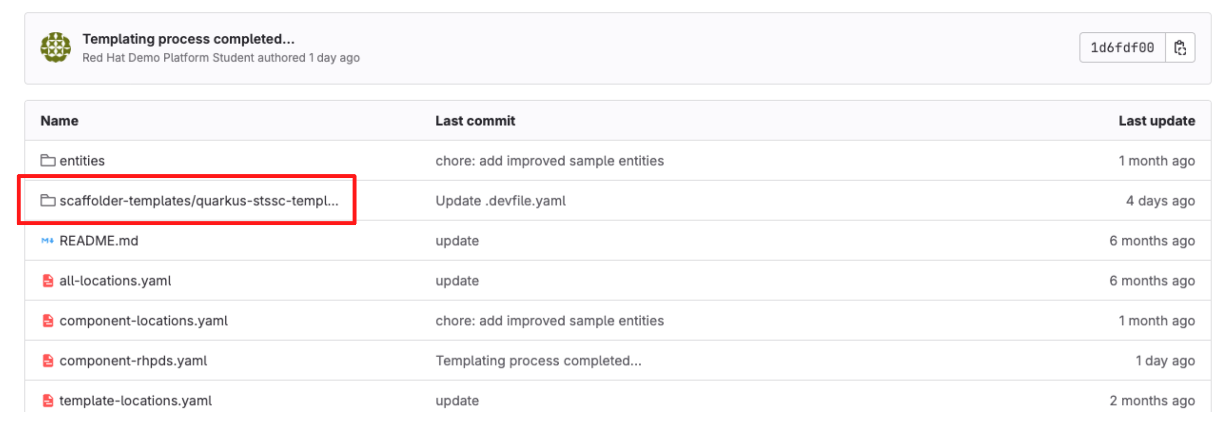Click the copy commit SHA icon

1179,48
